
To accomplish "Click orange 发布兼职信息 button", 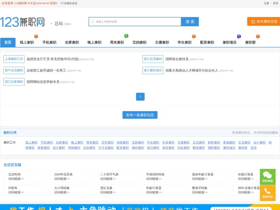I will pyautogui.click(x=264, y=21).
